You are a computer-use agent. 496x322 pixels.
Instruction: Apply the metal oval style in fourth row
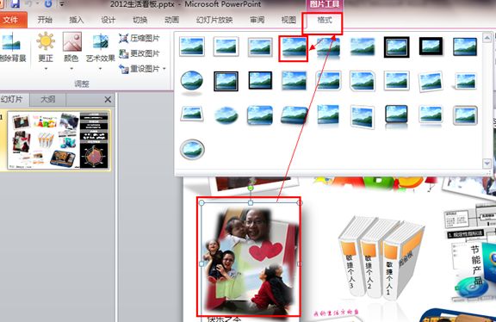[192, 149]
